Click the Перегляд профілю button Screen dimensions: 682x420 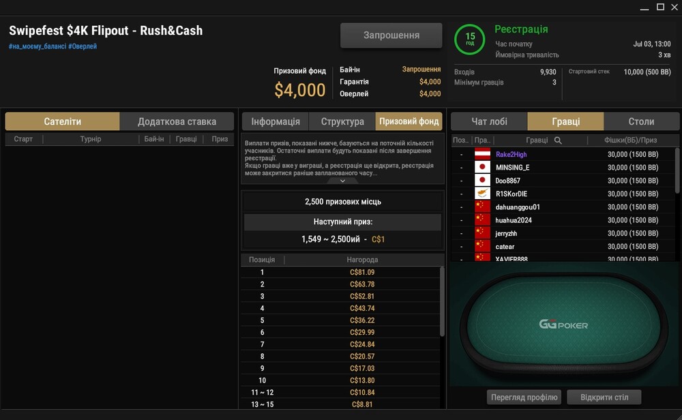click(x=524, y=397)
